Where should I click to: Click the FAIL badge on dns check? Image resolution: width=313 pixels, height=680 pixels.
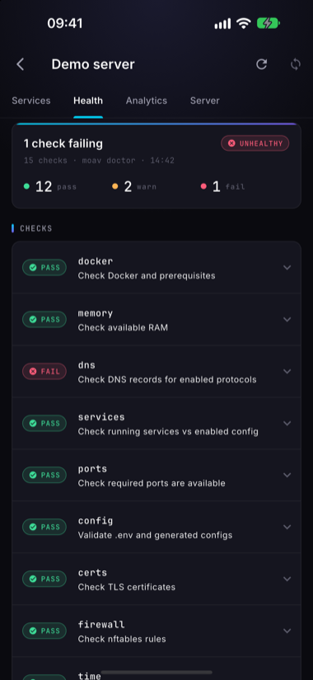coord(44,371)
